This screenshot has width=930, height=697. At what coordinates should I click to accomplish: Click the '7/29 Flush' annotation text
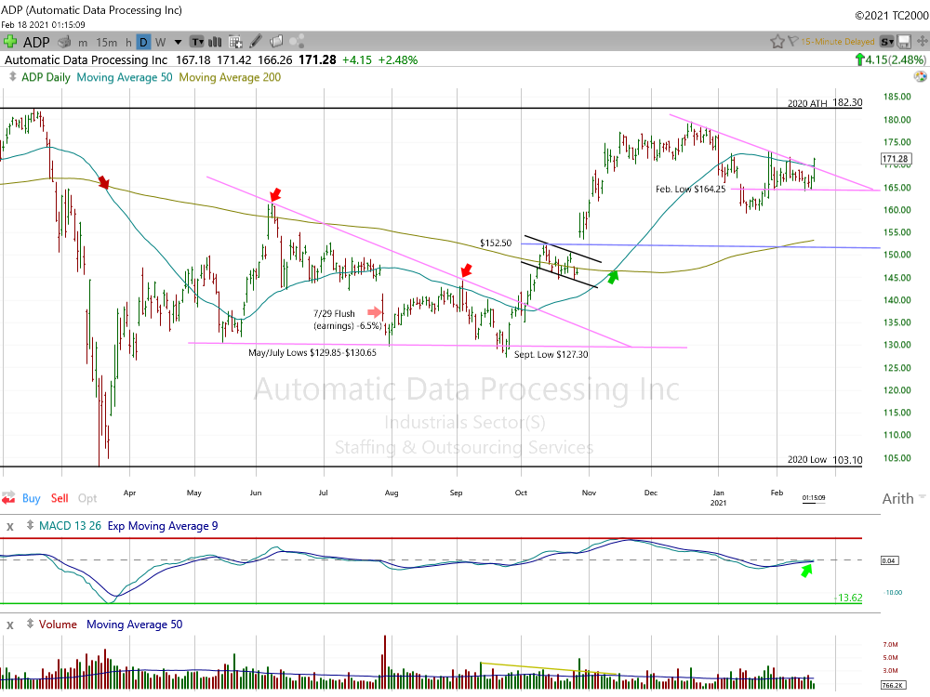334,313
